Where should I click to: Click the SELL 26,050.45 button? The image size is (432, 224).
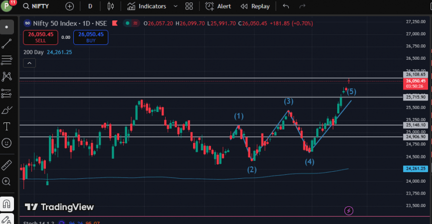click(40, 37)
